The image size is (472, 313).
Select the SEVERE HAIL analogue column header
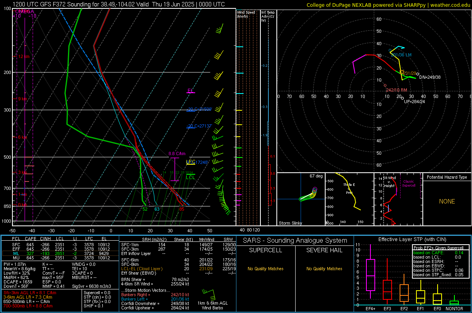324,250
